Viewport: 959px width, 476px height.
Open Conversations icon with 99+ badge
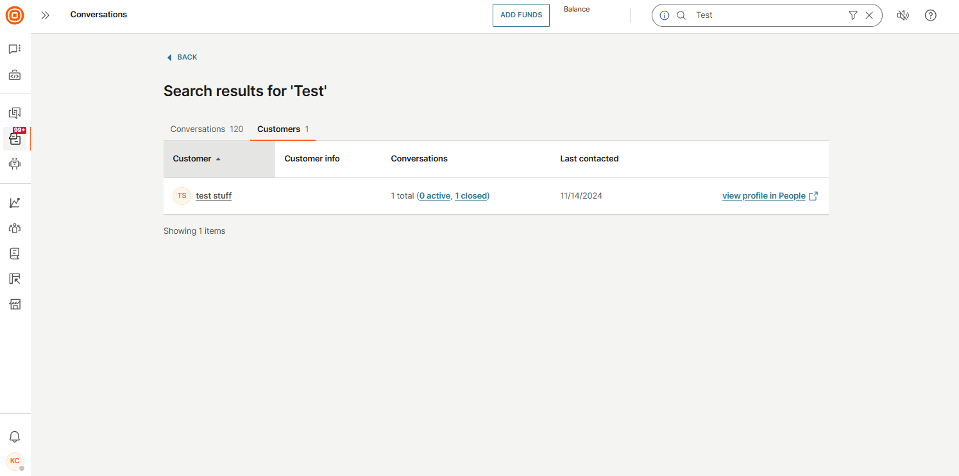15,138
